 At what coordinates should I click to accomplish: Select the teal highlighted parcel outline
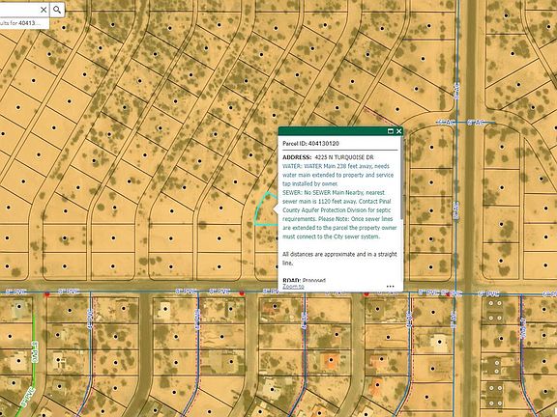pyautogui.click(x=266, y=209)
